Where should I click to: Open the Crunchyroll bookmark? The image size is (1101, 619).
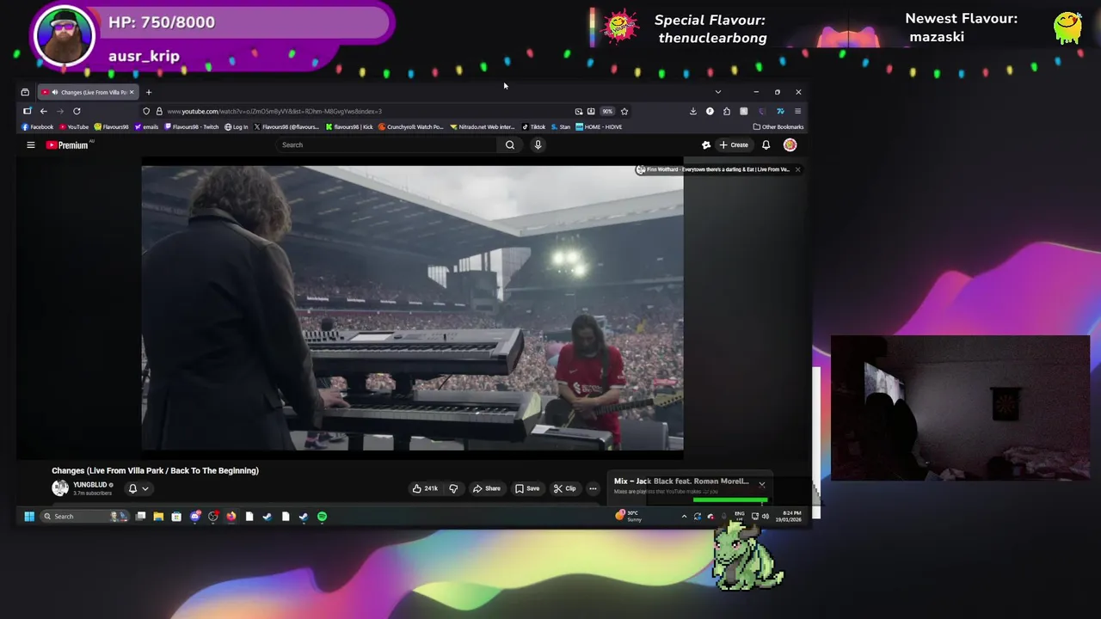pos(411,127)
